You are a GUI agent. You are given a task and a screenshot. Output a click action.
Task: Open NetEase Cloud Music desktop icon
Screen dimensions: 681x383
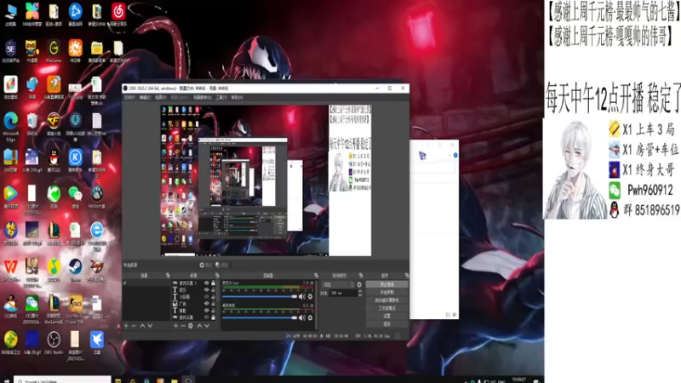tap(118, 14)
